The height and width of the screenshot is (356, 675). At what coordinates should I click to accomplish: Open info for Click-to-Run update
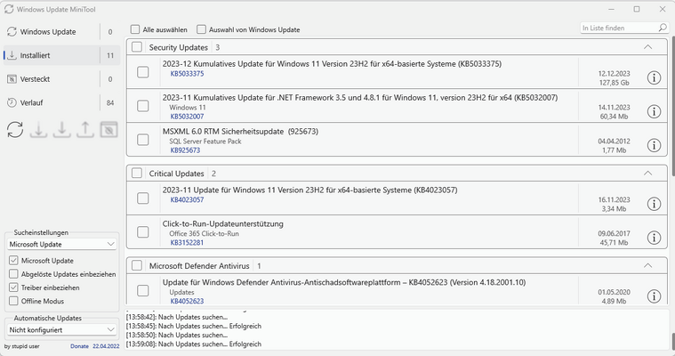tap(655, 238)
